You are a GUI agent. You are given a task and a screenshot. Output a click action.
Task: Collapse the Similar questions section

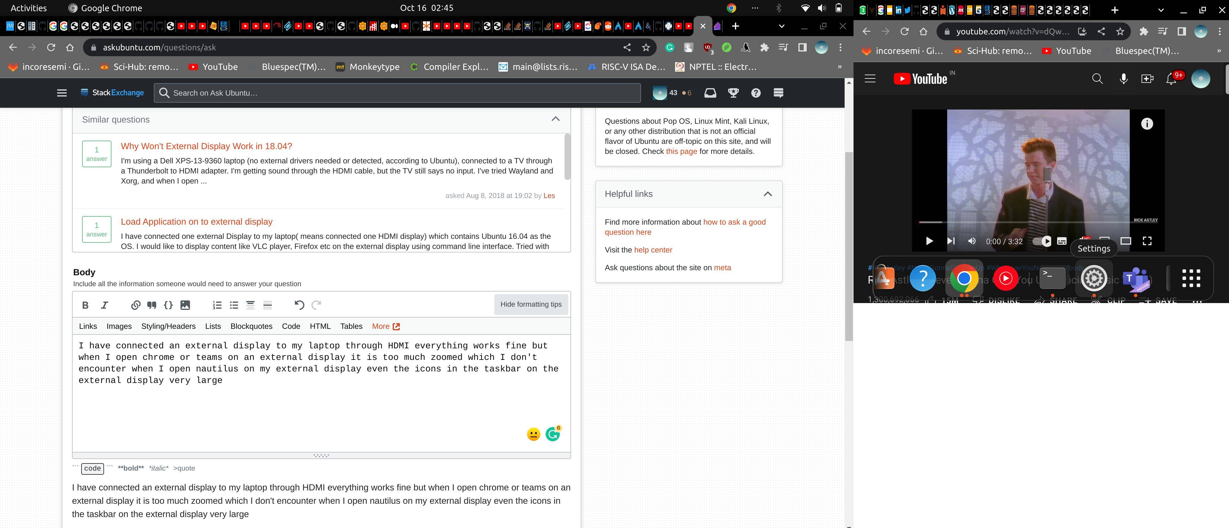coord(556,119)
